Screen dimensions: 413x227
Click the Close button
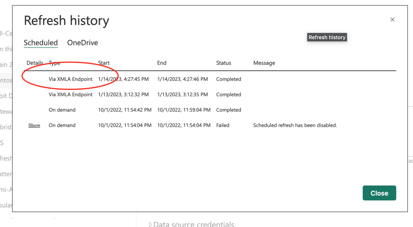click(379, 193)
